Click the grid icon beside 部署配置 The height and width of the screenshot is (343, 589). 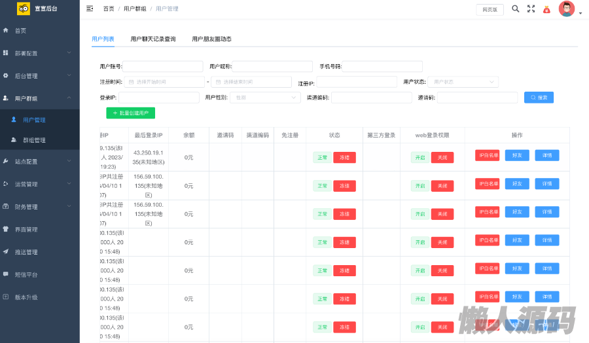(x=6, y=53)
